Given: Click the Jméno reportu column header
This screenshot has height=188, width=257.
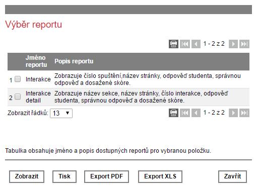Looking at the screenshot, I should [x=36, y=61].
